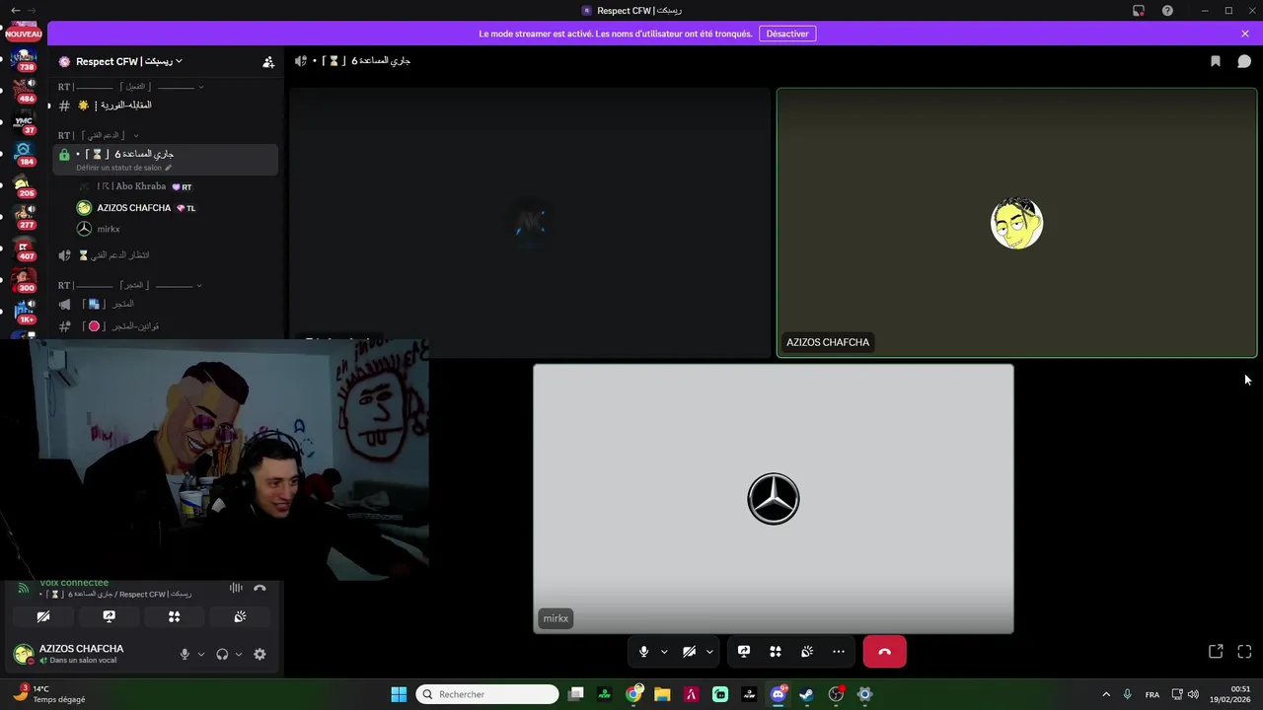Collapse the third RT category with its chevron
Image resolution: width=1263 pixels, height=710 pixels.
coord(198,285)
